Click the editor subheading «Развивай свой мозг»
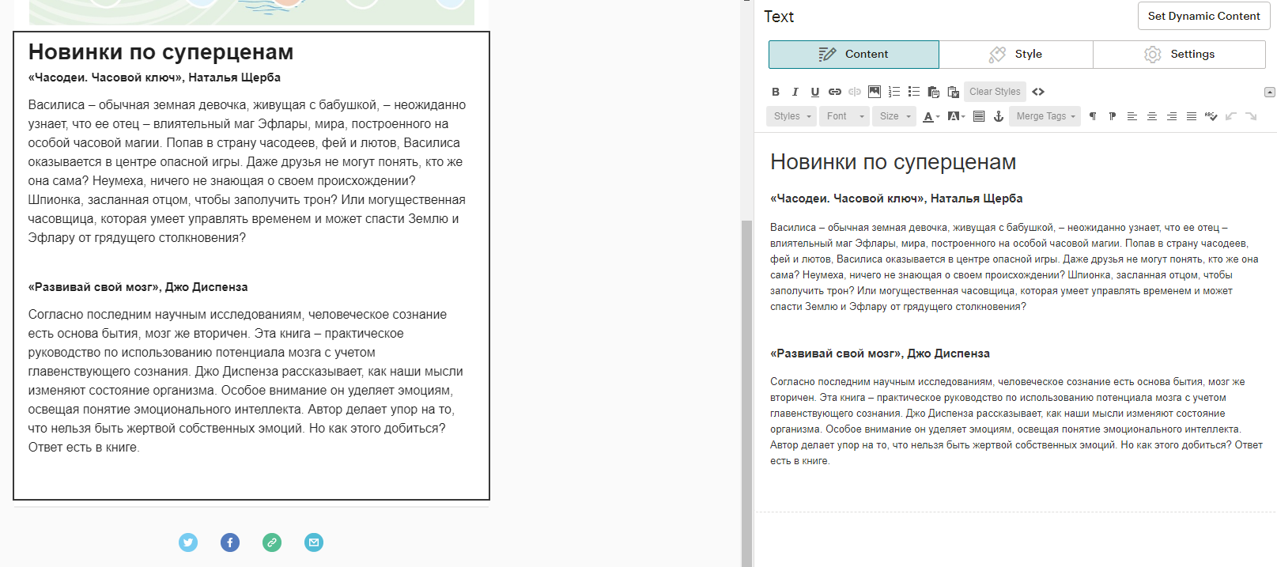Screen dimensions: 1277x567 [x=879, y=353]
